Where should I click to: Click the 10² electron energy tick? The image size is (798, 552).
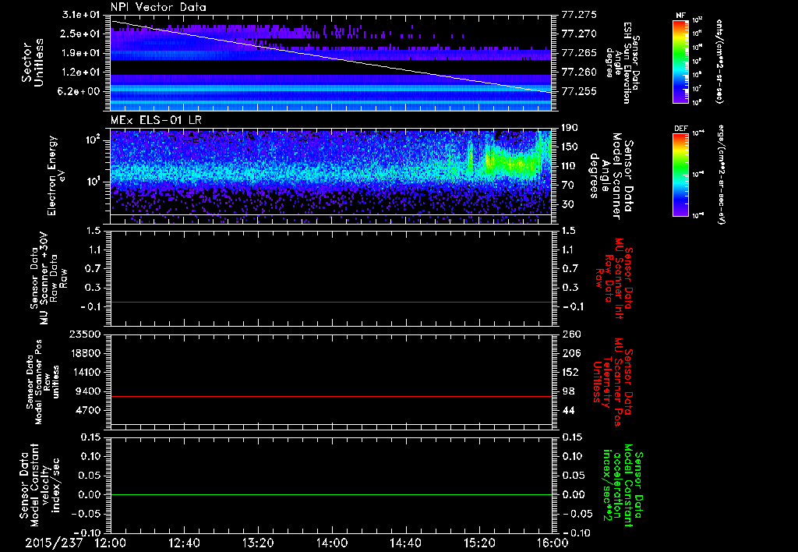[x=92, y=140]
